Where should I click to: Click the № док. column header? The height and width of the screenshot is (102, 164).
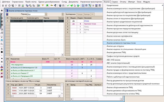click(x=41, y=85)
